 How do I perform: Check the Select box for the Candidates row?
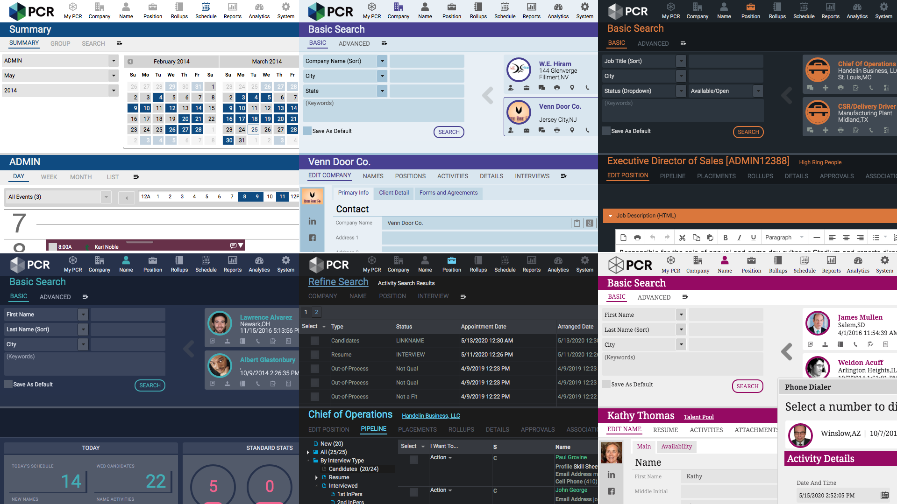315,341
